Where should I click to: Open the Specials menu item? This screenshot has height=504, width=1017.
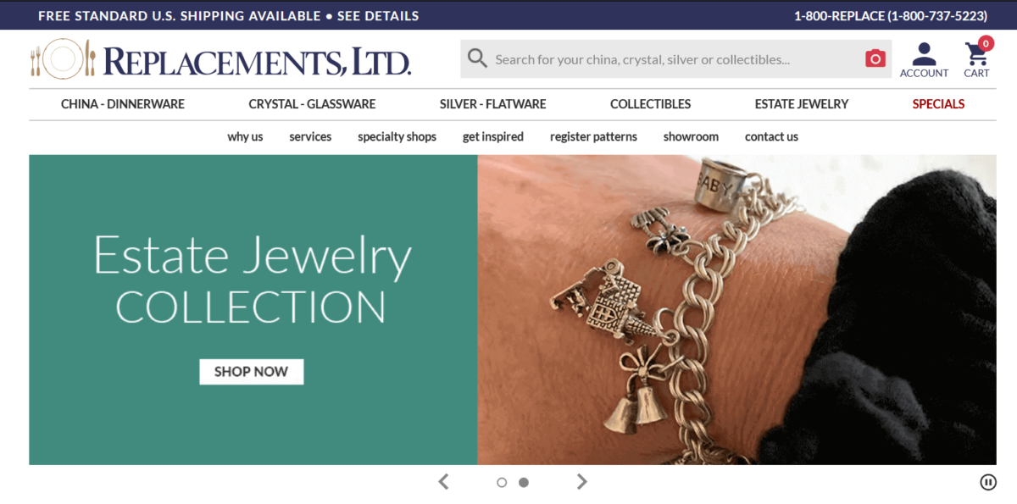tap(938, 104)
